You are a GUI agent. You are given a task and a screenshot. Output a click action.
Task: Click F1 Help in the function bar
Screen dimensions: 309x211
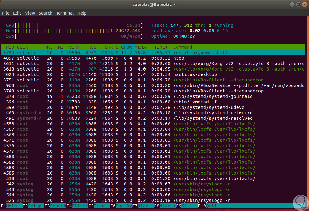coord(12,206)
